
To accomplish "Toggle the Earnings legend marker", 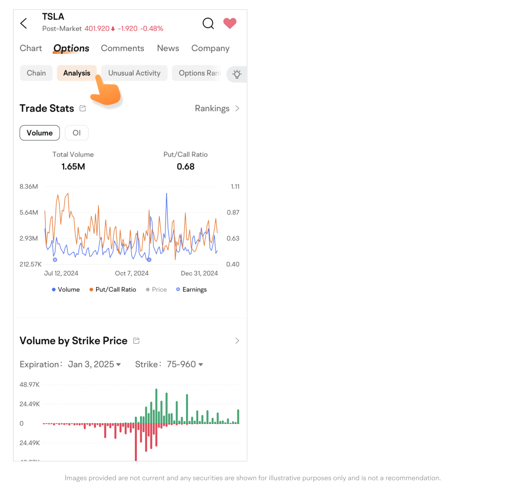I will pos(191,289).
